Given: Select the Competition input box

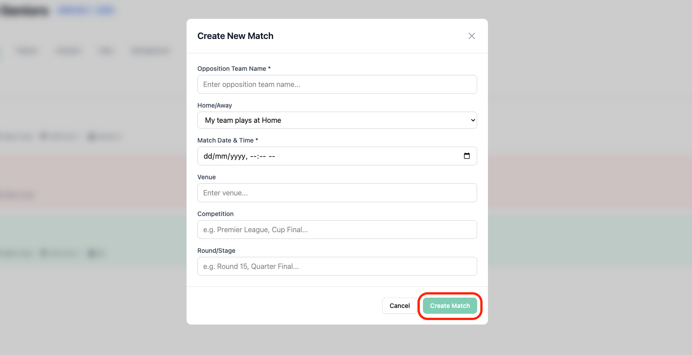Looking at the screenshot, I should tap(337, 229).
